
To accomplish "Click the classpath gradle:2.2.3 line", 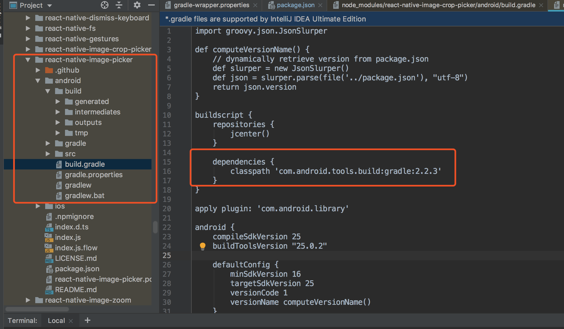I will (x=336, y=171).
